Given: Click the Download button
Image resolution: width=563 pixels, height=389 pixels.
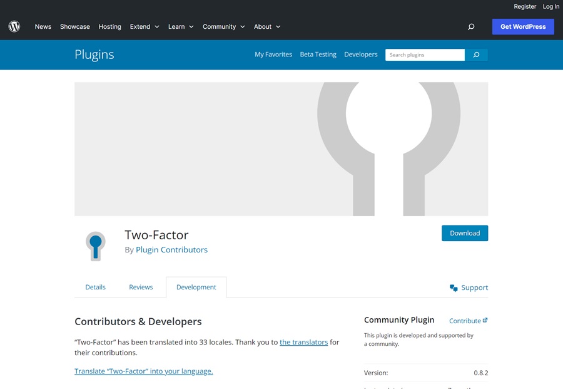Looking at the screenshot, I should [x=465, y=232].
